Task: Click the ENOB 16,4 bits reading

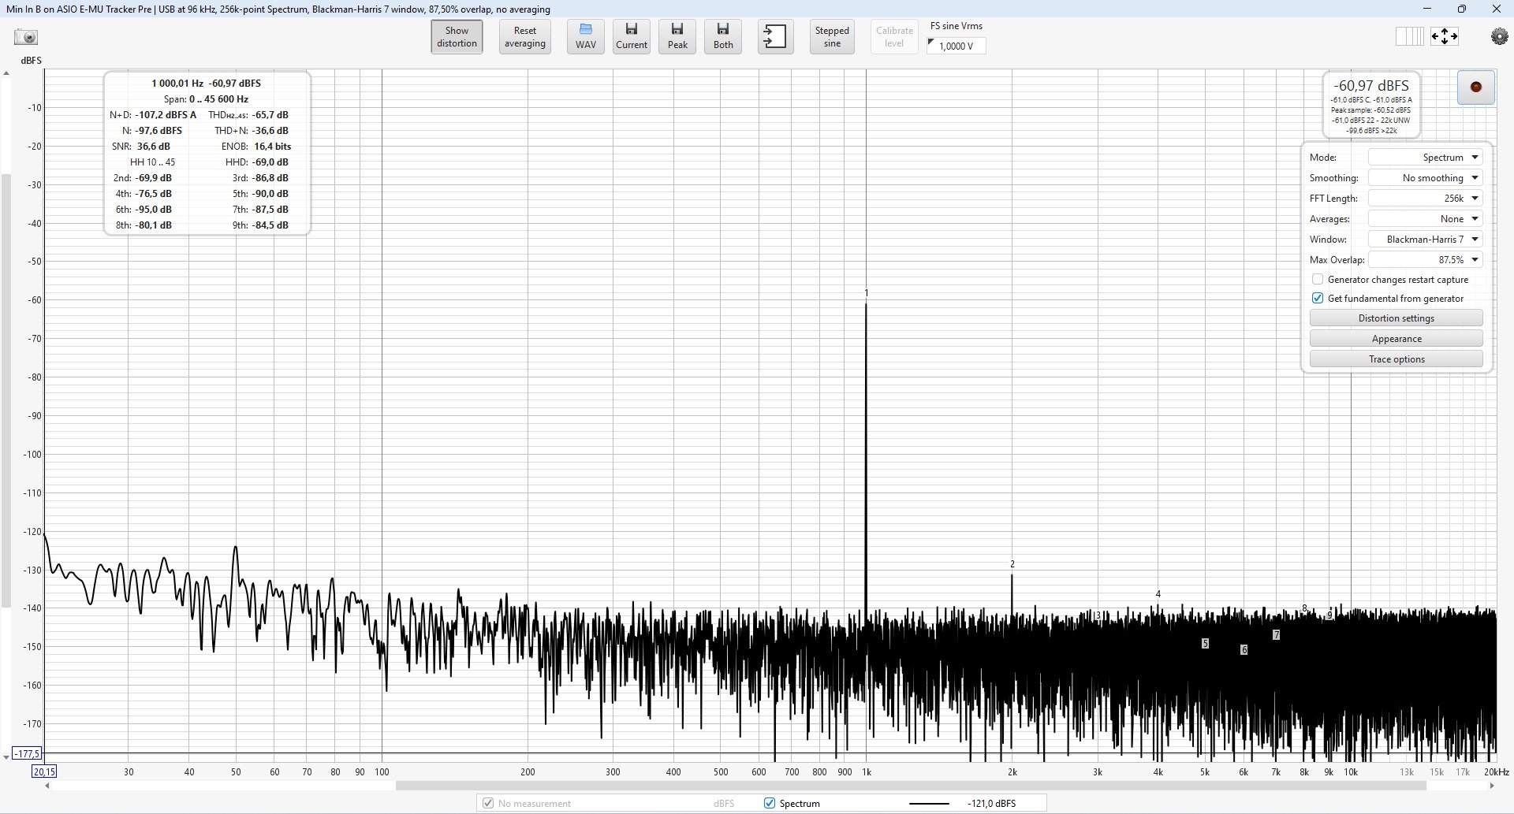Action: coord(272,147)
